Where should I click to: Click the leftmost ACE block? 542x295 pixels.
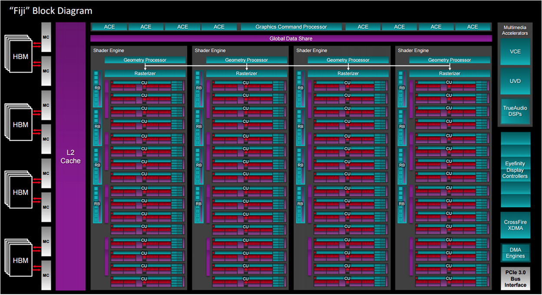(109, 27)
